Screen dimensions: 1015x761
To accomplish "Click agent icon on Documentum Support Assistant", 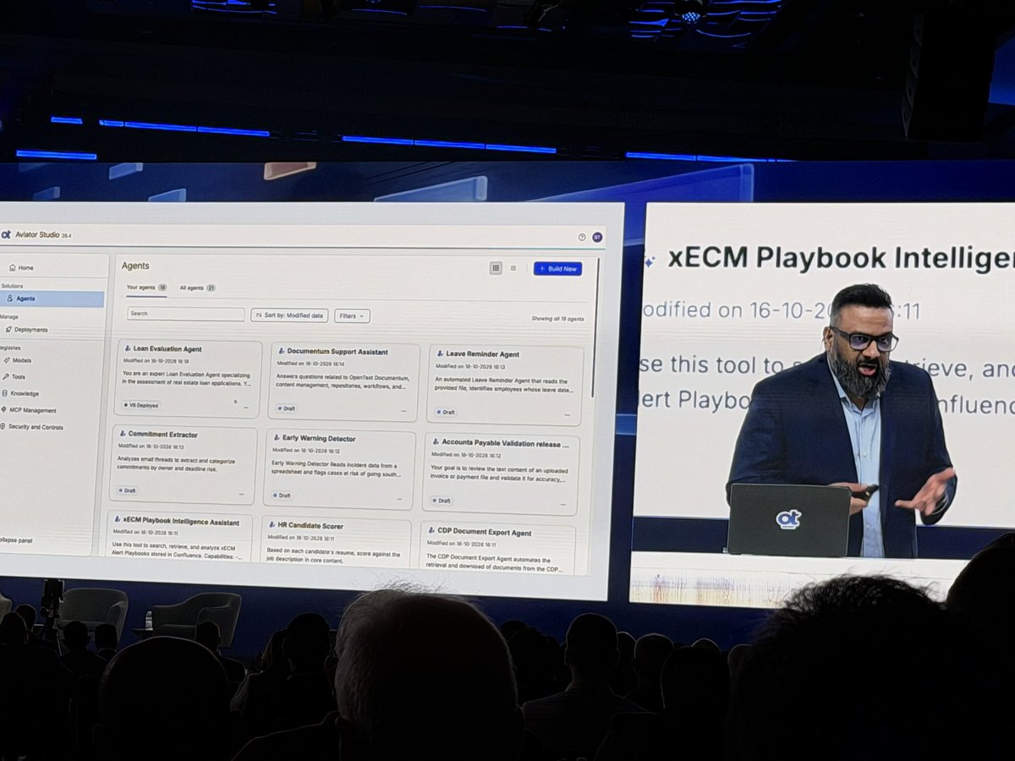I will pos(282,351).
